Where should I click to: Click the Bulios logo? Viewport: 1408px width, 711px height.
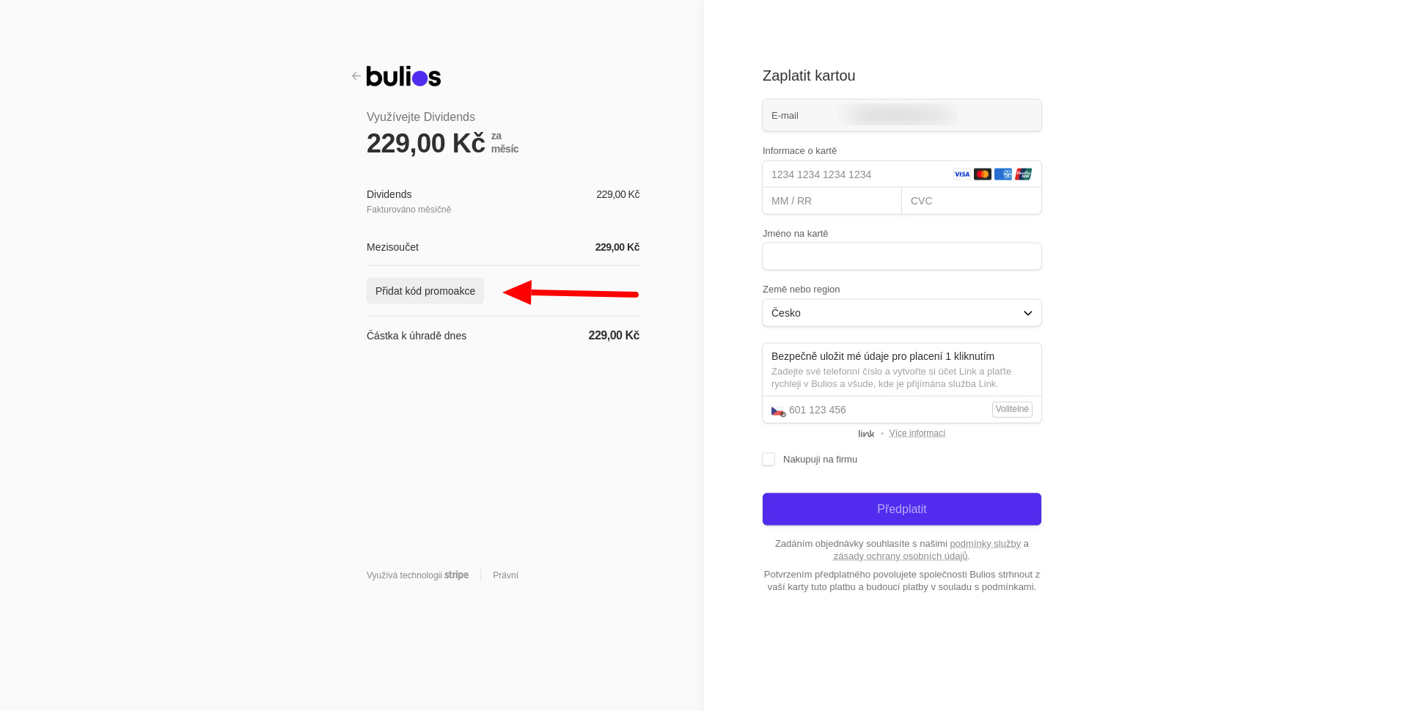[403, 76]
